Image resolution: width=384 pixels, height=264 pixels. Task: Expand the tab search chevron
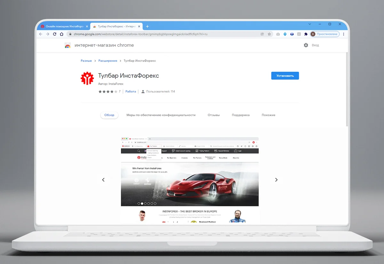pyautogui.click(x=309, y=24)
